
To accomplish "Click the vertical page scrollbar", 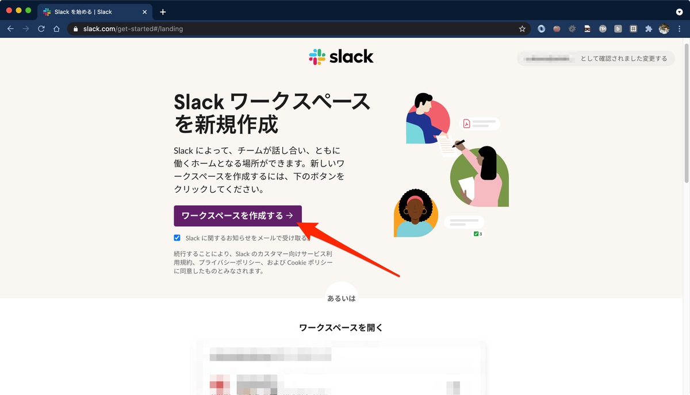I will point(686,115).
